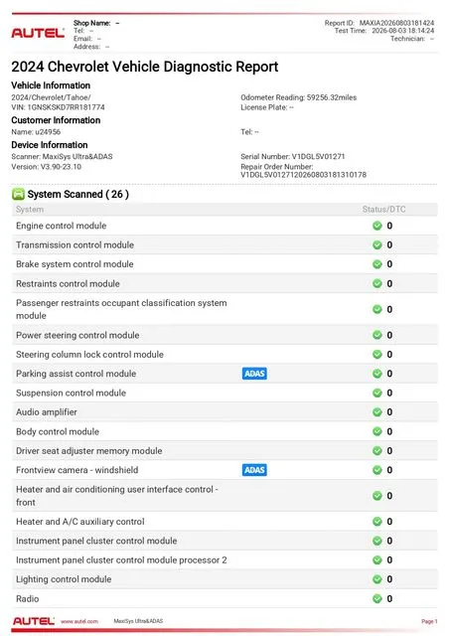Click ADAS badge beside Parking assist control module
Image resolution: width=450 pixels, height=636 pixels.
coord(254,374)
